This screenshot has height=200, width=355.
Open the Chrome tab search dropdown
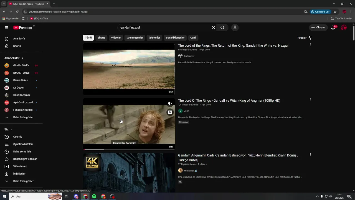[x=4, y=4]
